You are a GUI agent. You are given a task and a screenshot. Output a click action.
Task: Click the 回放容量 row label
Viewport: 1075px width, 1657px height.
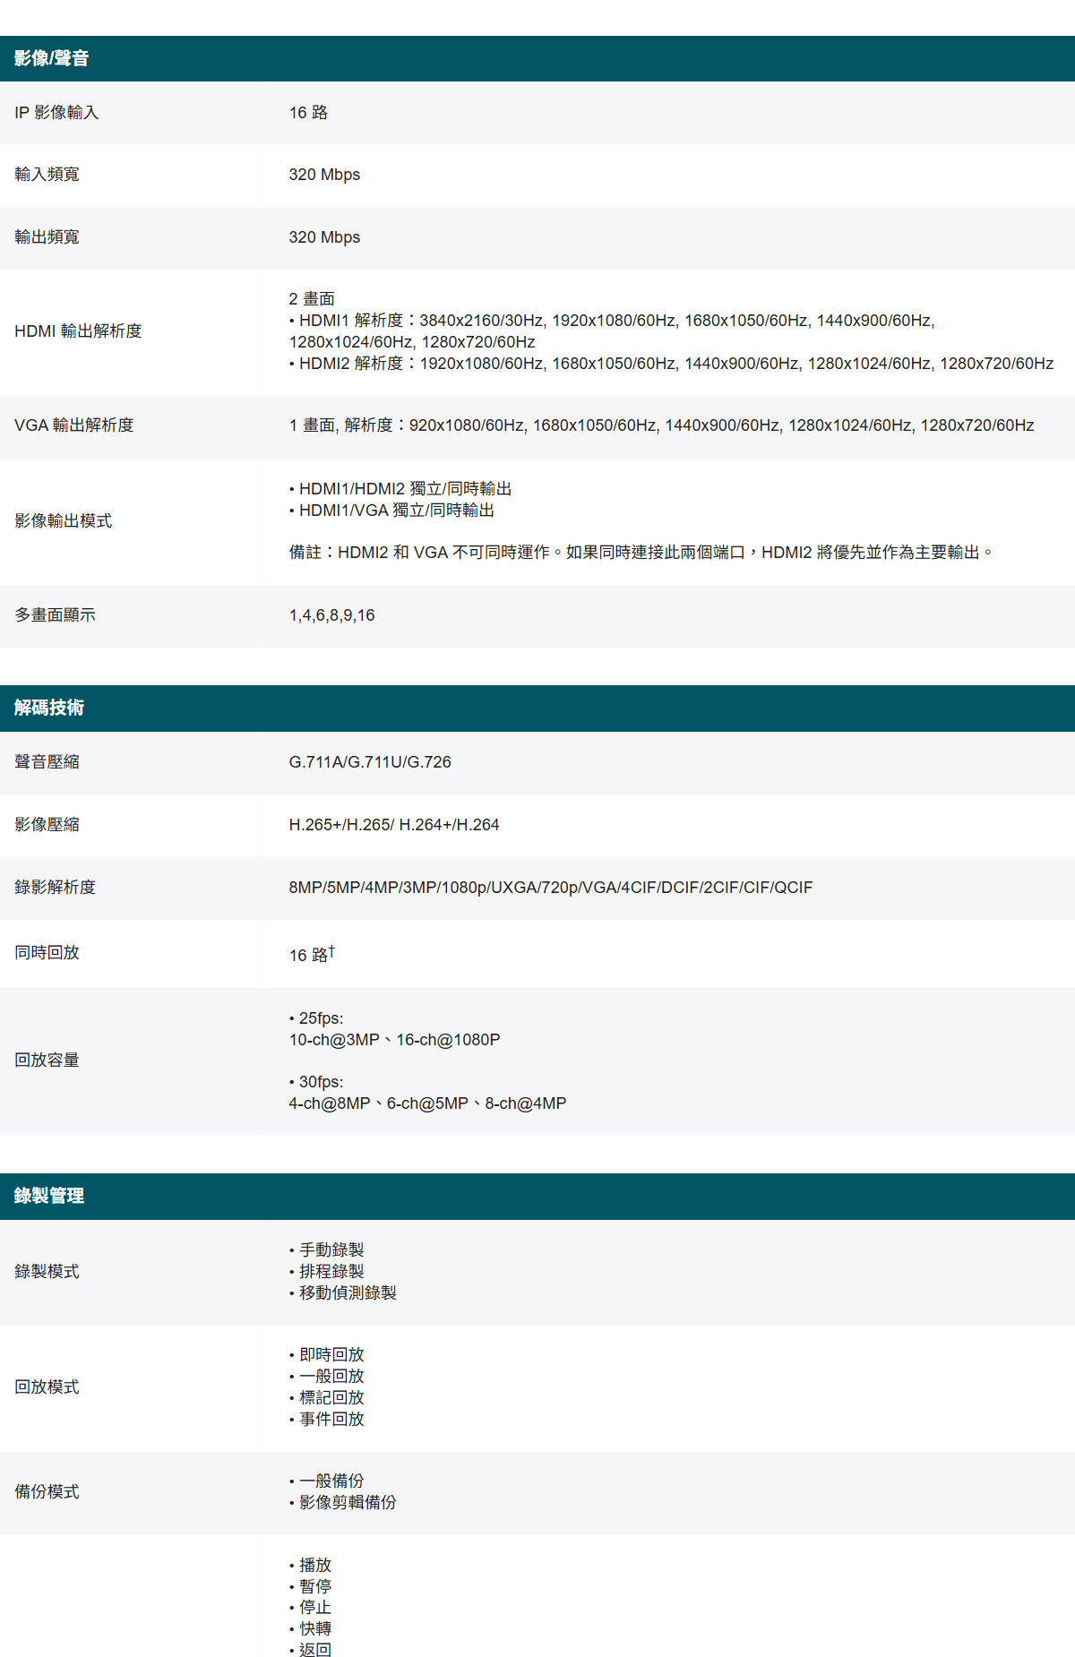point(47,1060)
